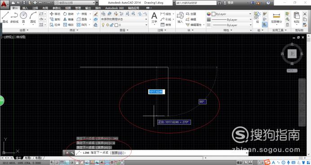Click the WCS button below ViewCube
The width and height of the screenshot is (311, 165).
point(292,71)
